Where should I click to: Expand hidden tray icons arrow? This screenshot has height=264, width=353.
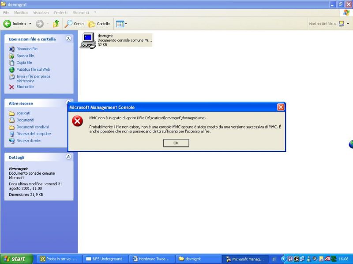point(284,259)
